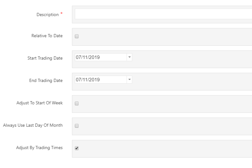The width and height of the screenshot is (252, 168).
Task: Click the End Trading Date text field
Action: 101,79
